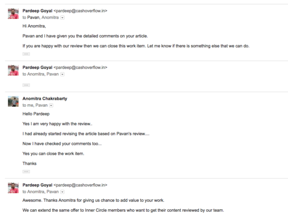
Task: Expand recipient details on second Pardeep email
Action: [62, 74]
